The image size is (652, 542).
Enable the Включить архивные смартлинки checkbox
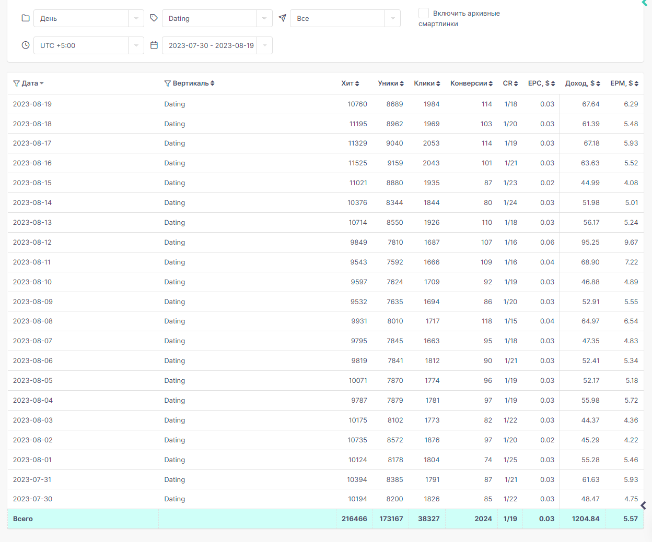[x=424, y=13]
